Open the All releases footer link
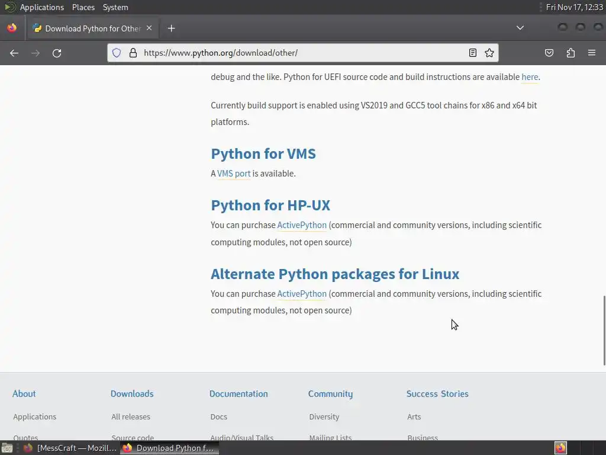Image resolution: width=606 pixels, height=455 pixels. coord(131,416)
